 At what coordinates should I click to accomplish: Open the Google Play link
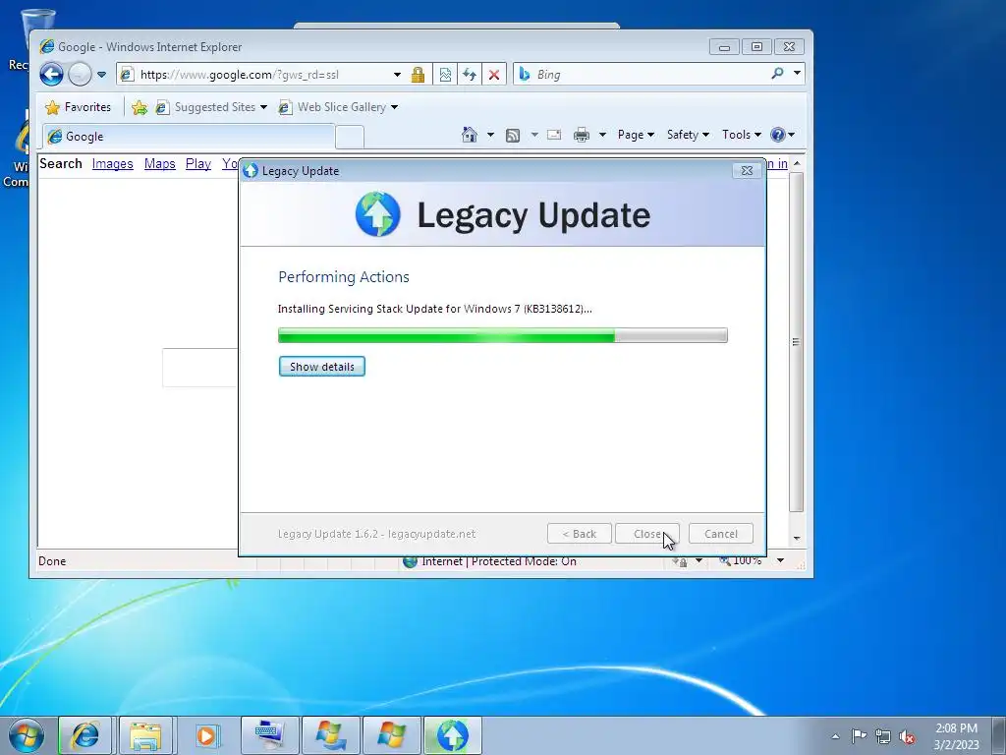pyautogui.click(x=198, y=164)
